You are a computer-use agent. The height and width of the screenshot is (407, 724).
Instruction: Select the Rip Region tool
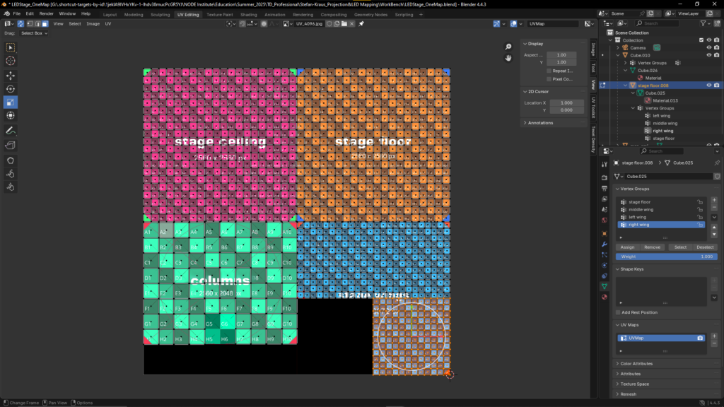(10, 146)
